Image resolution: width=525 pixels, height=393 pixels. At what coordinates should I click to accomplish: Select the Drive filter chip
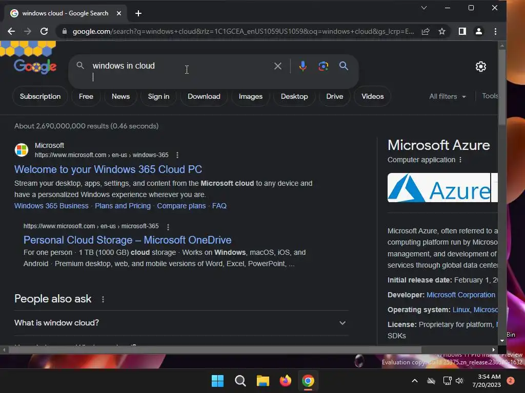(334, 97)
